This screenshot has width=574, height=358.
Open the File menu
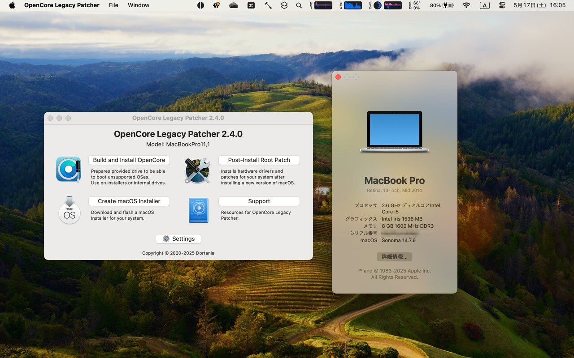click(113, 5)
